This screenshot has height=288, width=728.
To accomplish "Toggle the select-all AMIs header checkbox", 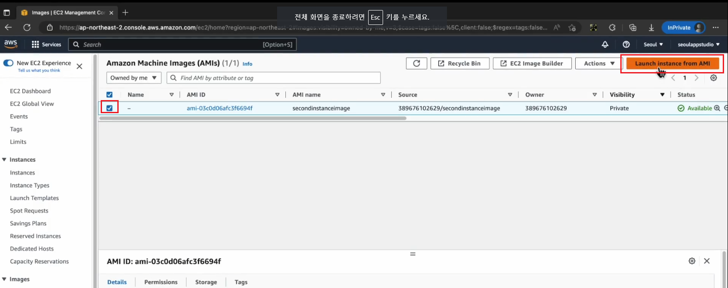I will (109, 94).
